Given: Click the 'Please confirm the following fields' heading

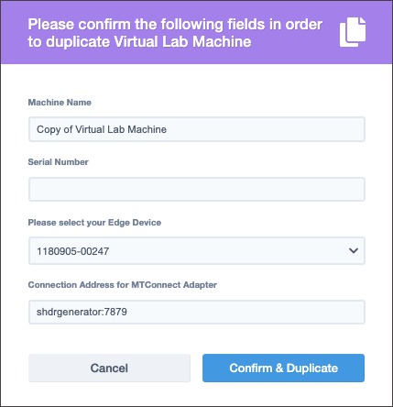Looking at the screenshot, I should coord(175,25).
